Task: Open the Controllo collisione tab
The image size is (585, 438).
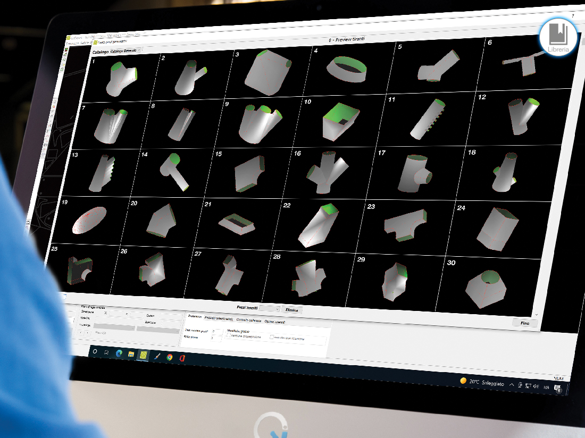Action: pyautogui.click(x=249, y=320)
